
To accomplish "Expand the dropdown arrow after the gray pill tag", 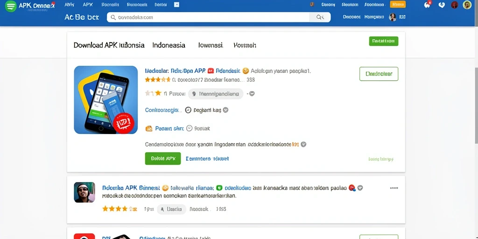I will click(x=252, y=94).
